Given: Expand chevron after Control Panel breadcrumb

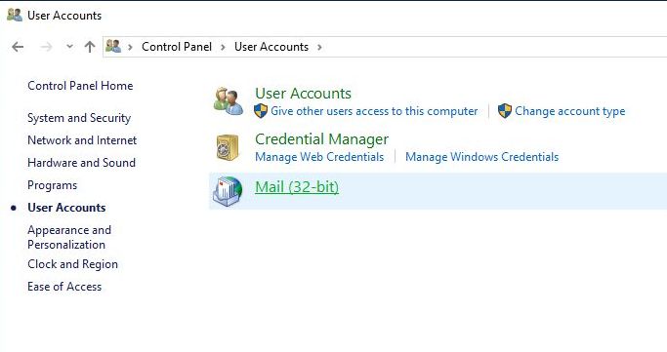Looking at the screenshot, I should coord(223,47).
